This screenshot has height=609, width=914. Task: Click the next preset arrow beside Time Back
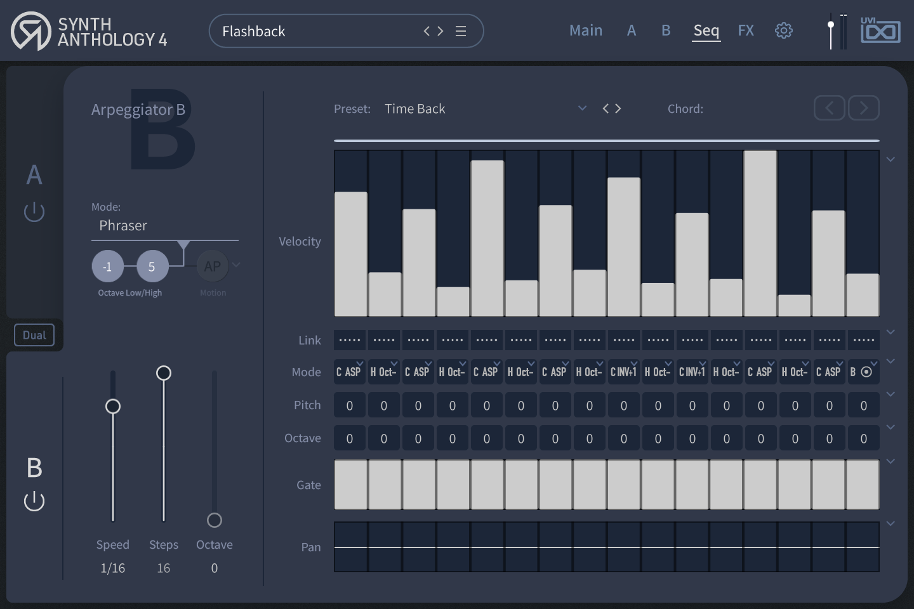618,108
